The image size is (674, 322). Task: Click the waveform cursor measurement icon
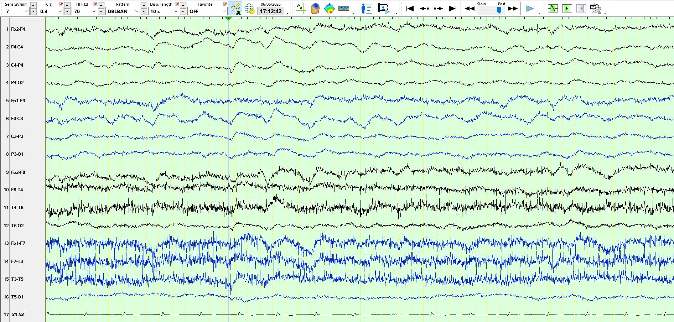301,8
